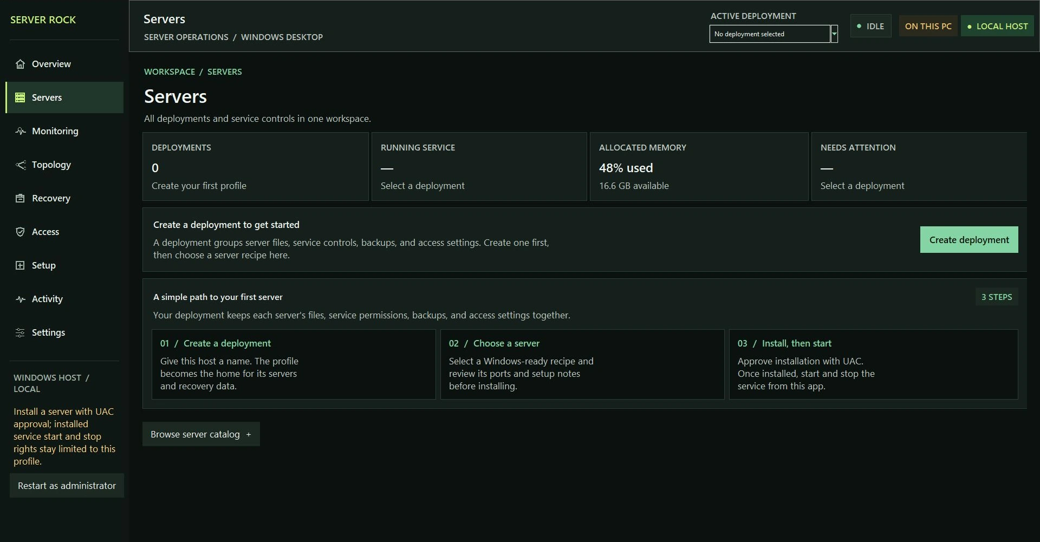The height and width of the screenshot is (542, 1040).
Task: Click the Servers rack icon in sidebar
Action: [x=20, y=97]
